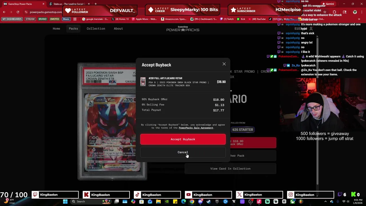366x206 pixels.
Task: Open the Packs navigation item
Action: [x=73, y=29]
